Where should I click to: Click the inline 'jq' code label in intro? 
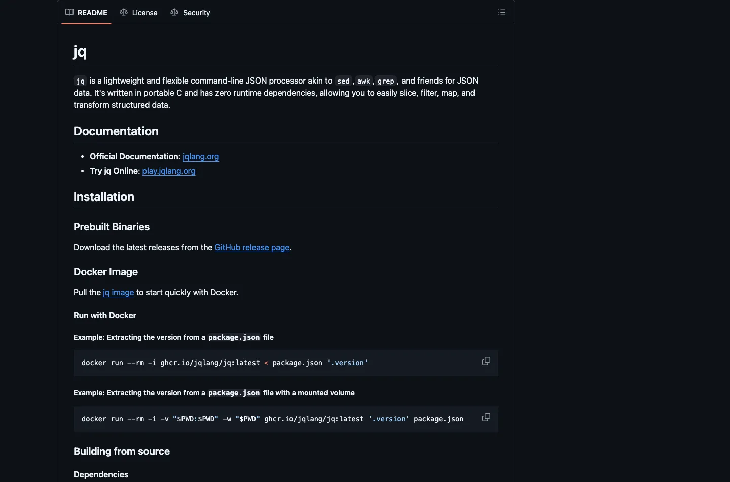80,81
